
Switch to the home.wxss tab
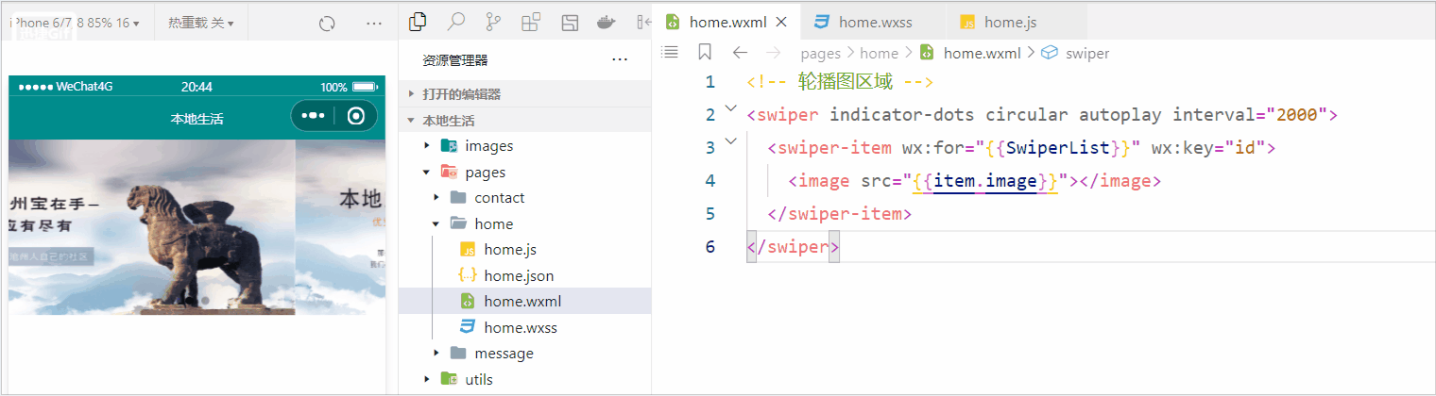[873, 22]
